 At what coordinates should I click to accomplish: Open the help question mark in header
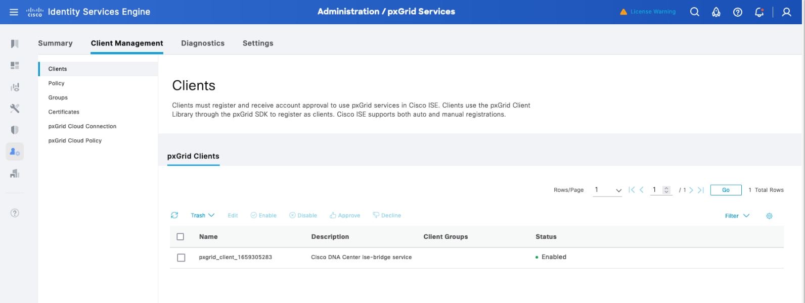738,12
